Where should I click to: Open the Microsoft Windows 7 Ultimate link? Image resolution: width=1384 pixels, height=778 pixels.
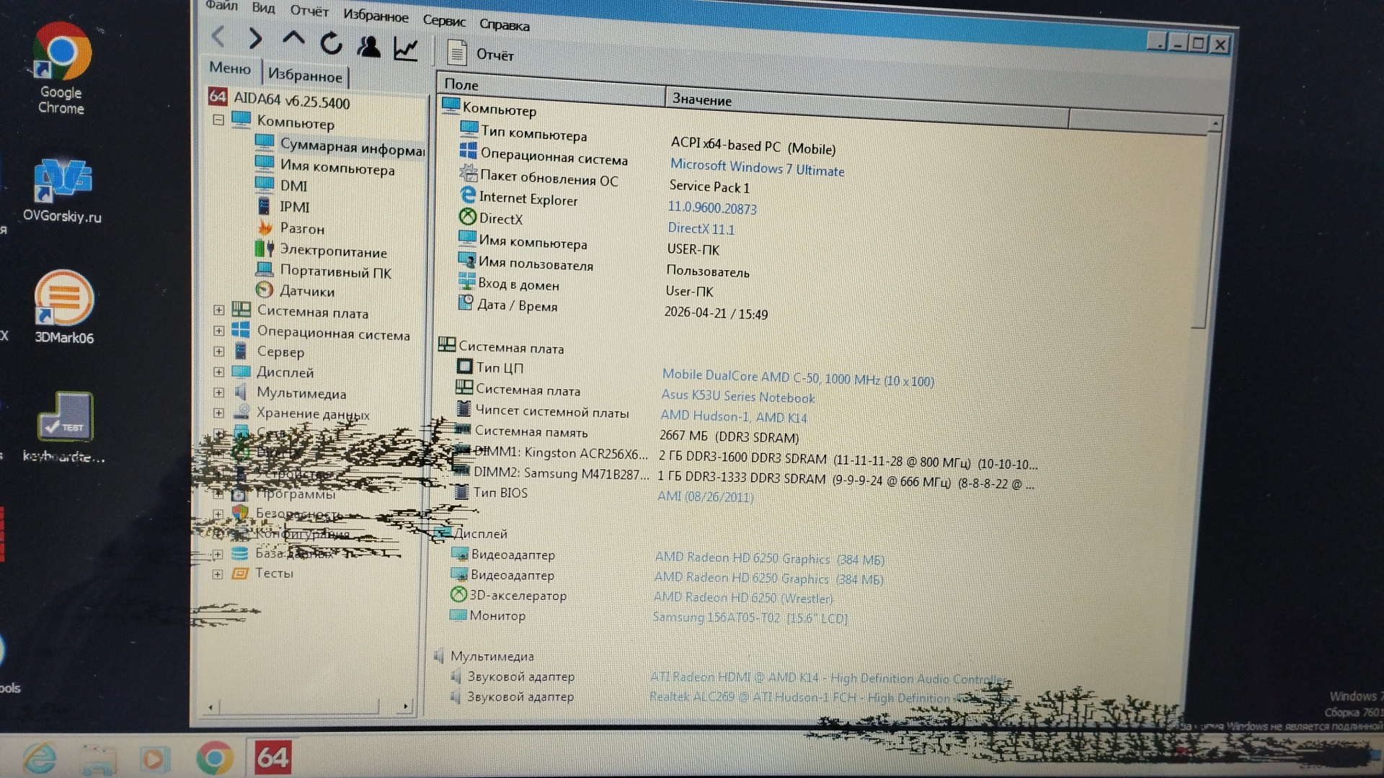(x=757, y=169)
